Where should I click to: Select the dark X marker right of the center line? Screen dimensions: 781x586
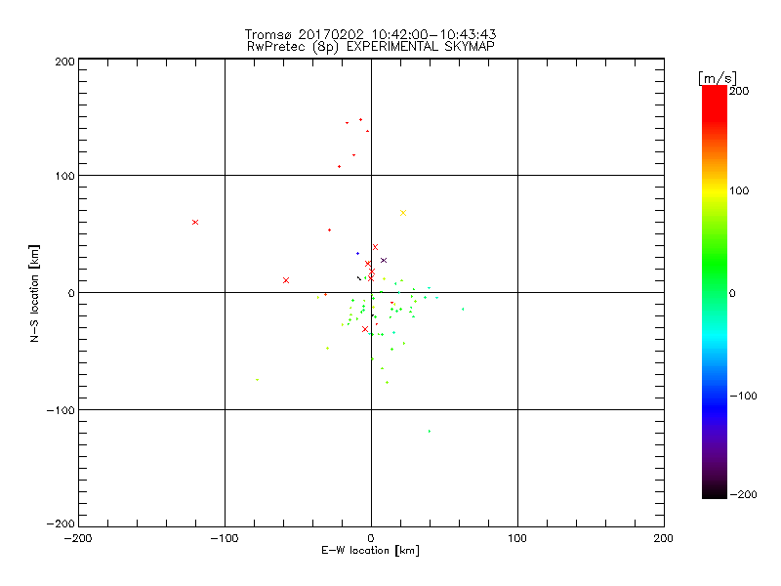point(384,260)
